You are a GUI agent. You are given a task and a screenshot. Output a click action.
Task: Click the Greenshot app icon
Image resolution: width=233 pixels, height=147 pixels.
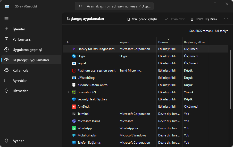tap(74, 92)
